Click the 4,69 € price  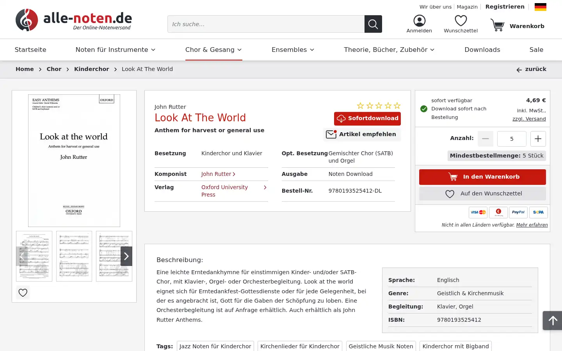(536, 101)
